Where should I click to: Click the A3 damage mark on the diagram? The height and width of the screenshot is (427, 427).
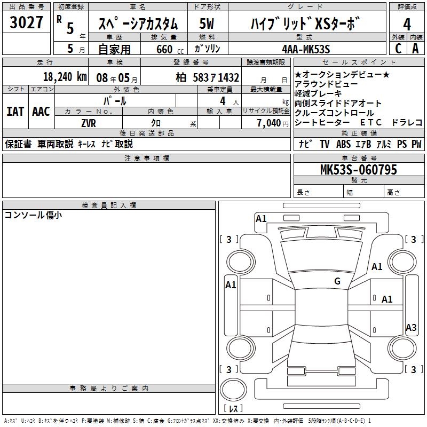[x=411, y=327]
